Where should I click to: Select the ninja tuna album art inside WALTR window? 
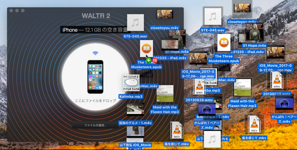point(131,83)
